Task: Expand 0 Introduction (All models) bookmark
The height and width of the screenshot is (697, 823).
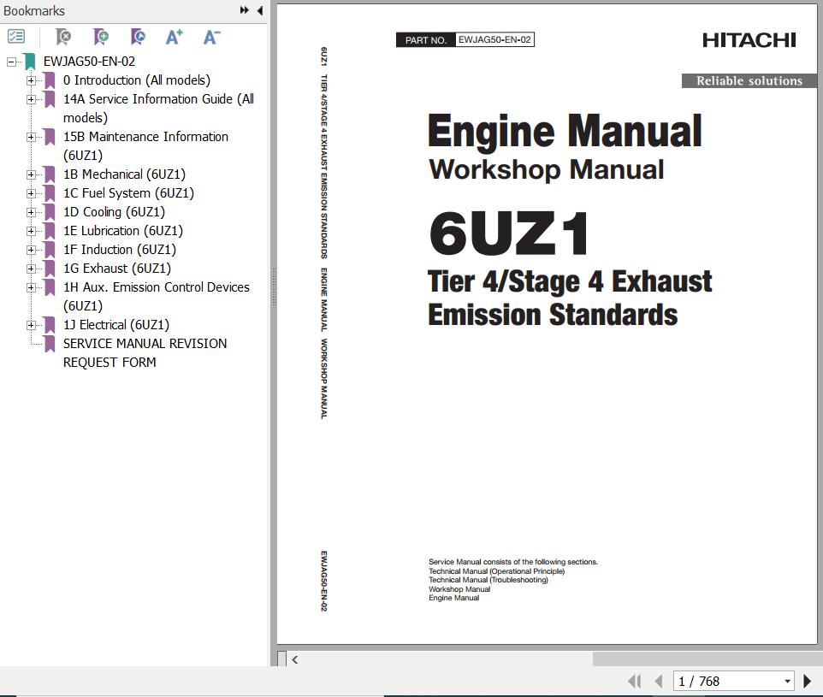Action: [31, 81]
